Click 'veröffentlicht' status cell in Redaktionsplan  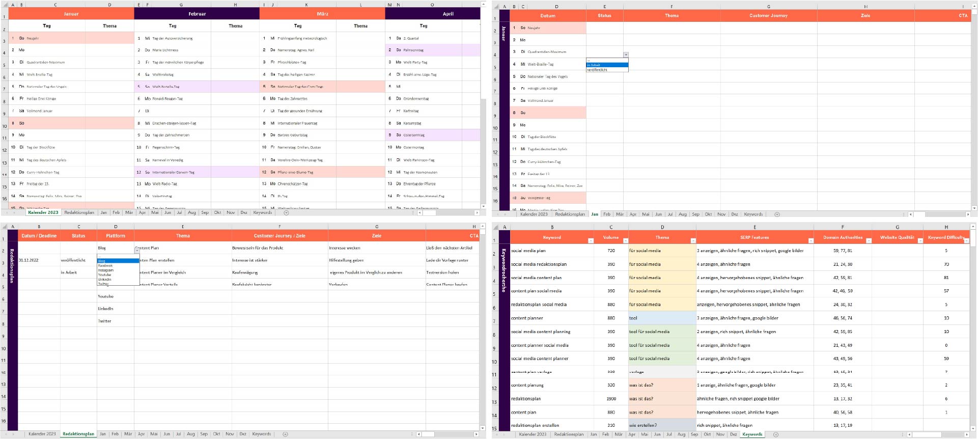(78, 260)
